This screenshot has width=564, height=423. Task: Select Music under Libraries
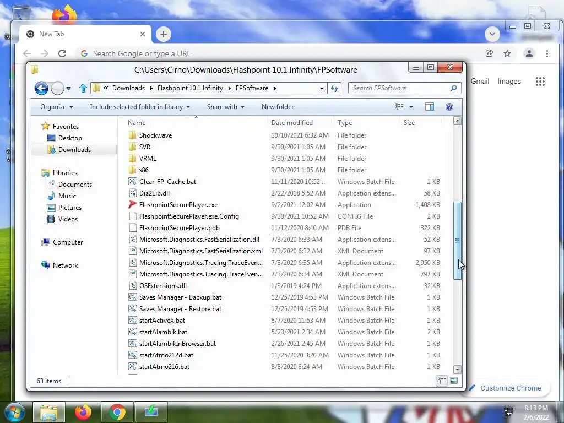pos(67,196)
